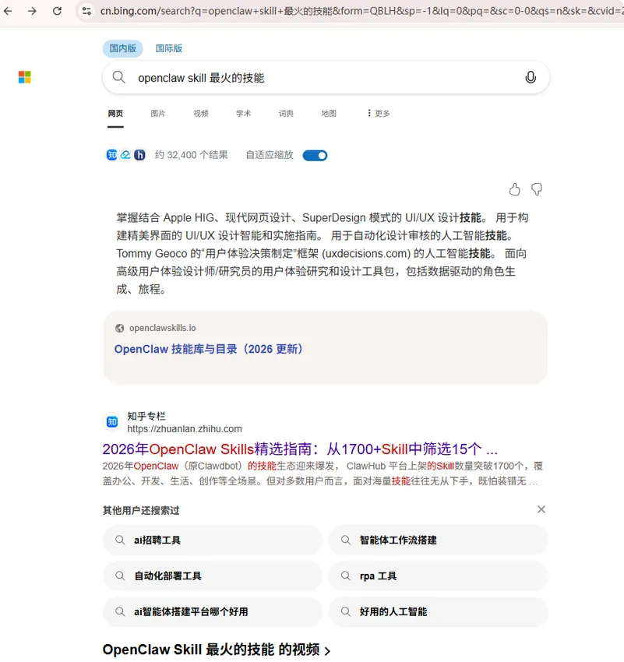Search suggestion ai智能体搭建平台哪个好用
624x662 pixels.
(213, 611)
